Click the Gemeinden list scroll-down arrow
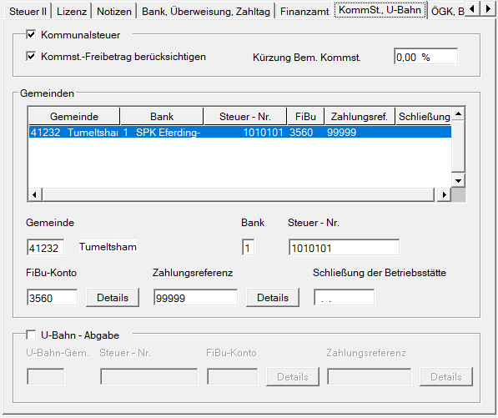 click(x=458, y=181)
